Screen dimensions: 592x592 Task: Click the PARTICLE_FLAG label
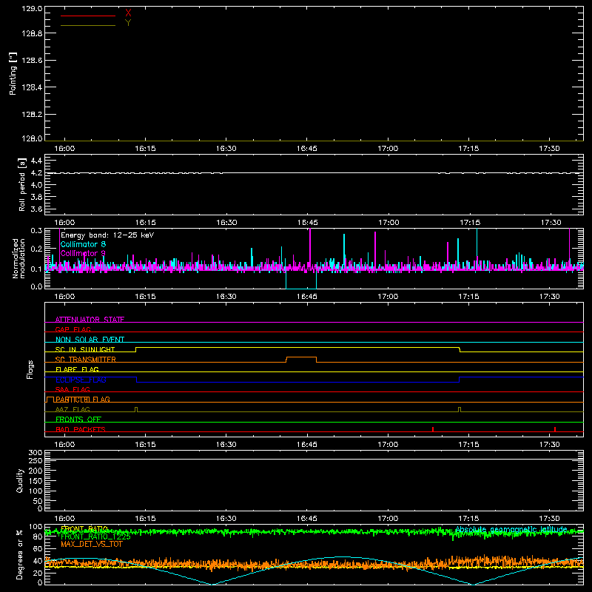tap(83, 399)
